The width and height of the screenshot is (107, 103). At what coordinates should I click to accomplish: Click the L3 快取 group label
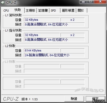click(10, 62)
